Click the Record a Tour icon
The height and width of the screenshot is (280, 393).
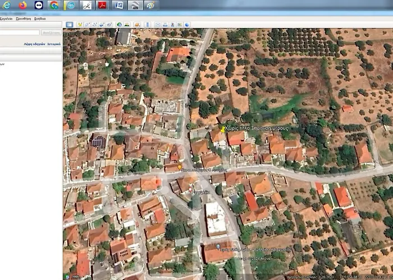coord(109,25)
